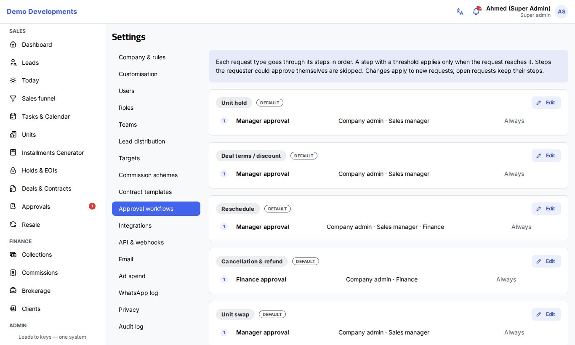The width and height of the screenshot is (575, 345).
Task: View the Audit log section
Action: pos(156,326)
